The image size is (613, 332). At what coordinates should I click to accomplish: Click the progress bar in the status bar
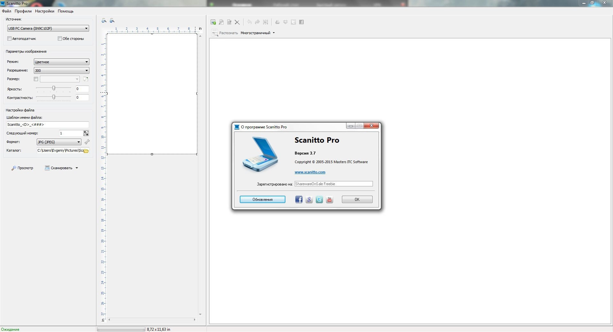point(121,329)
